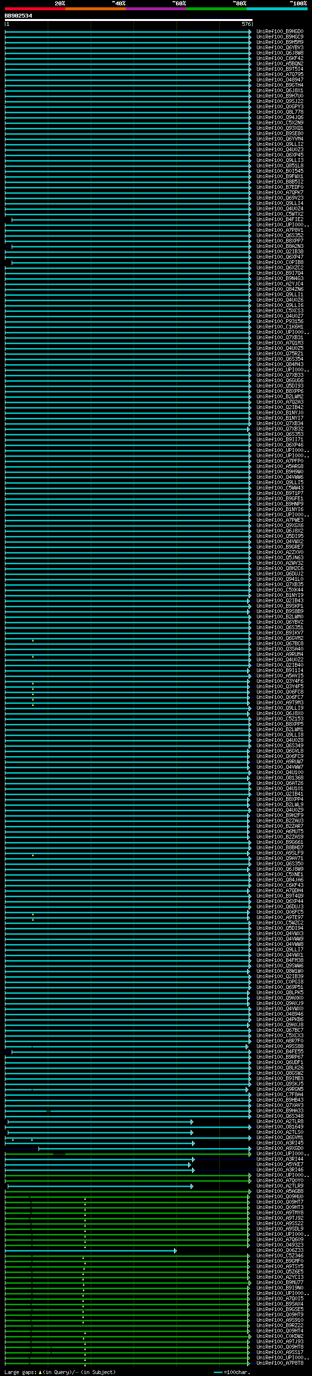Select the query name BB902534

pos(18,16)
